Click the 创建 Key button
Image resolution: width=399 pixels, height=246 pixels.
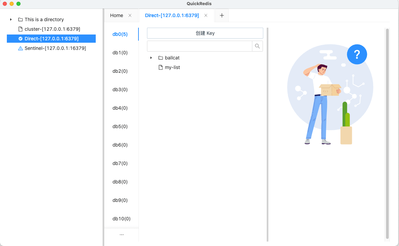point(205,33)
